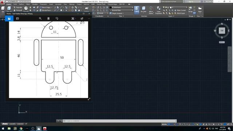
Task: Open the World UCS dropdown
Action: pyautogui.click(x=103, y=13)
